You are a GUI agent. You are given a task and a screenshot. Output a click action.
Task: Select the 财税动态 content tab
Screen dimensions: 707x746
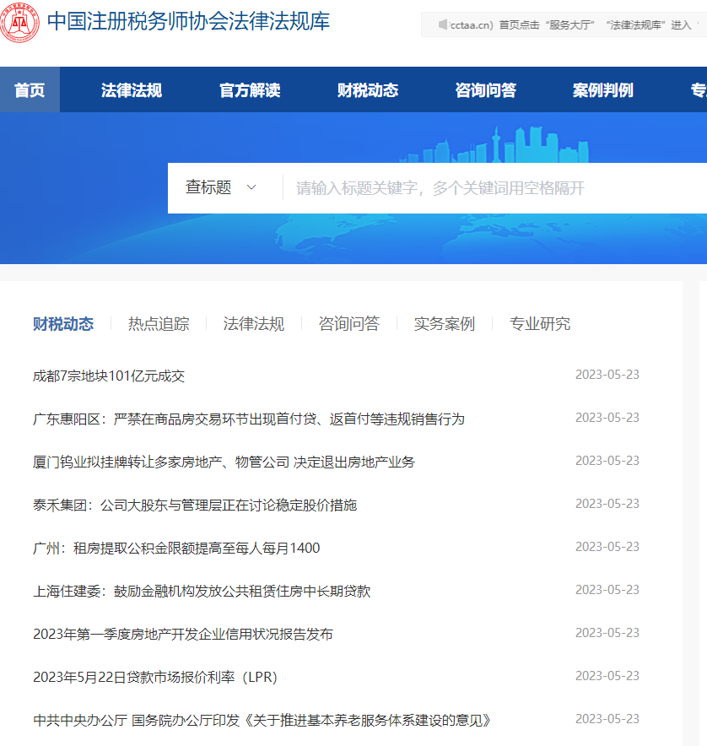pos(63,323)
